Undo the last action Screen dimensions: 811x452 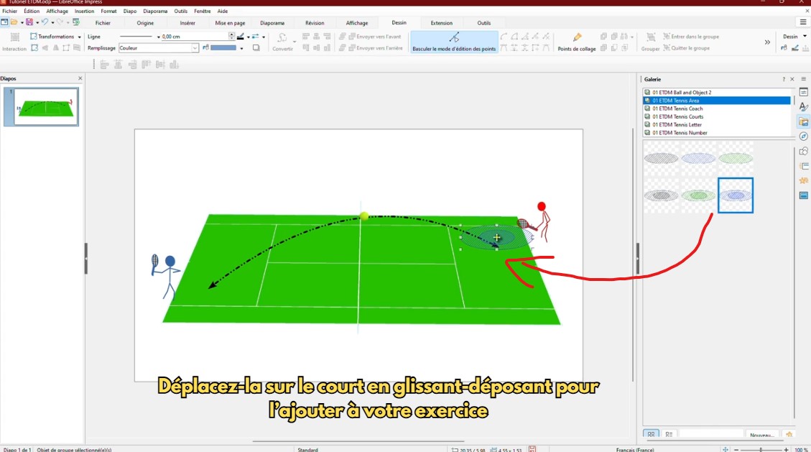click(x=45, y=22)
